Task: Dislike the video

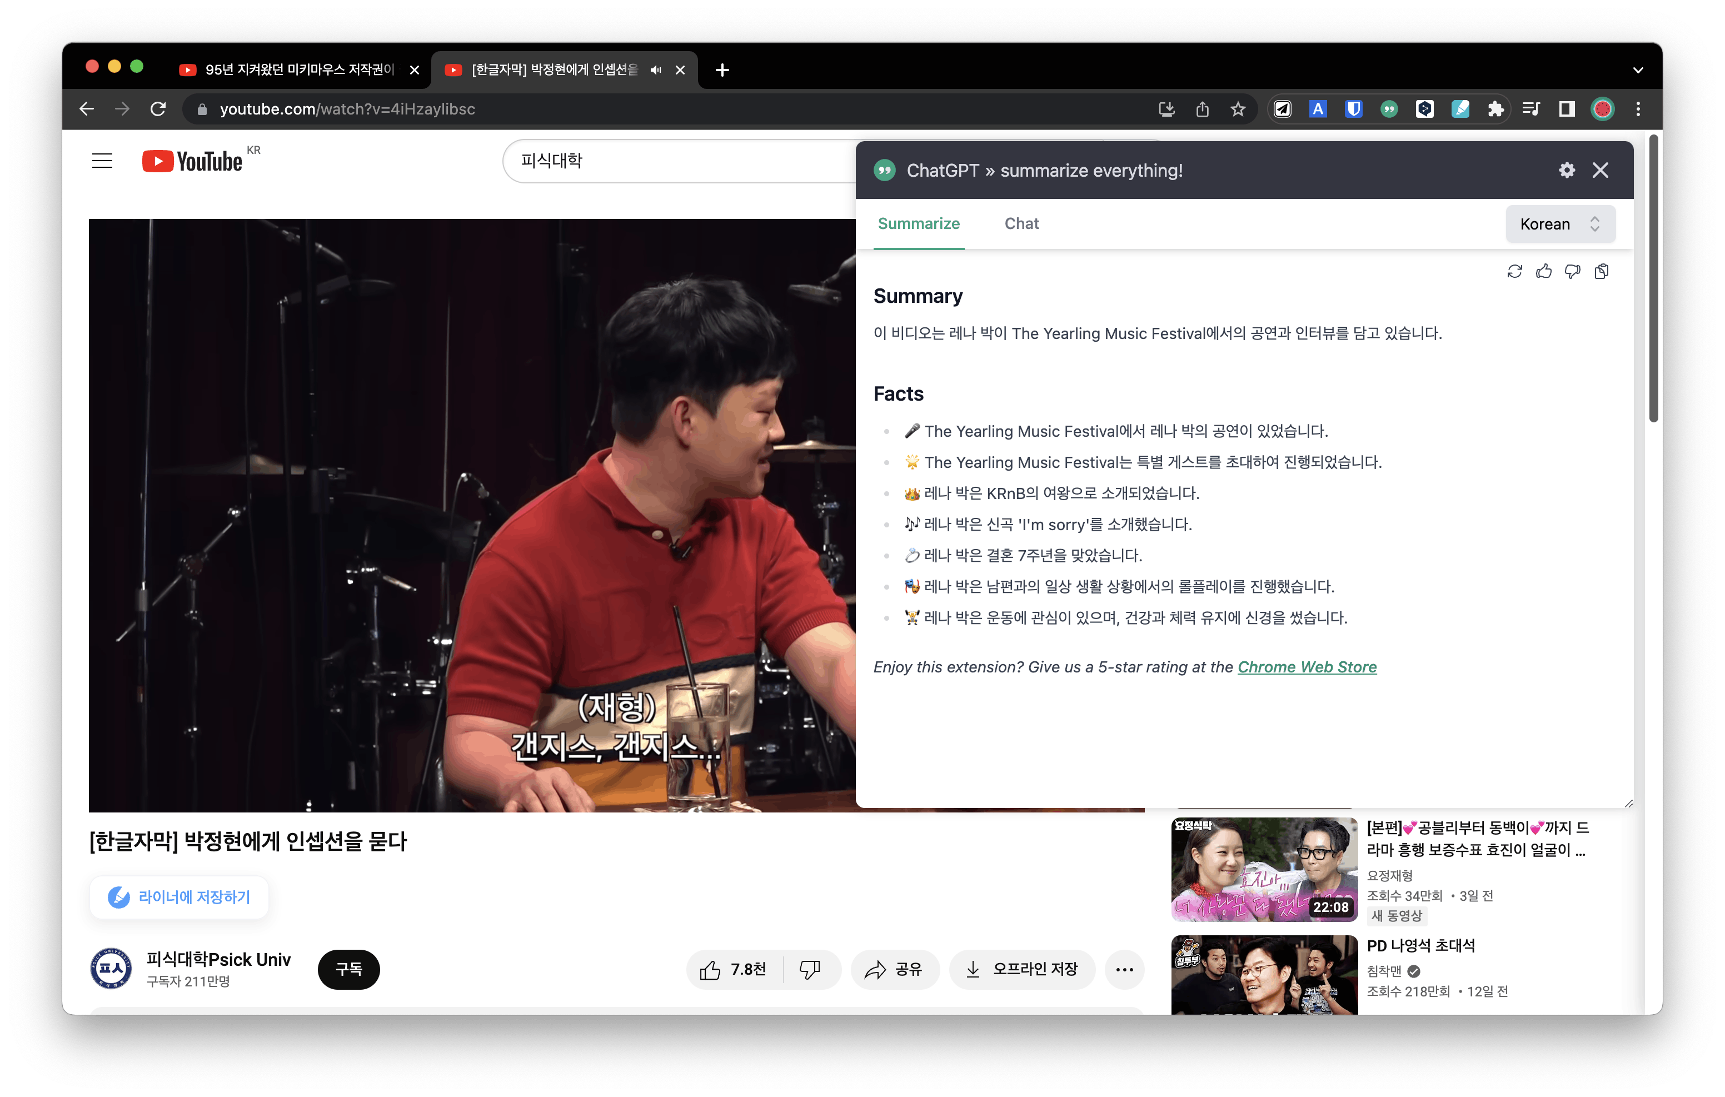Action: click(x=810, y=969)
